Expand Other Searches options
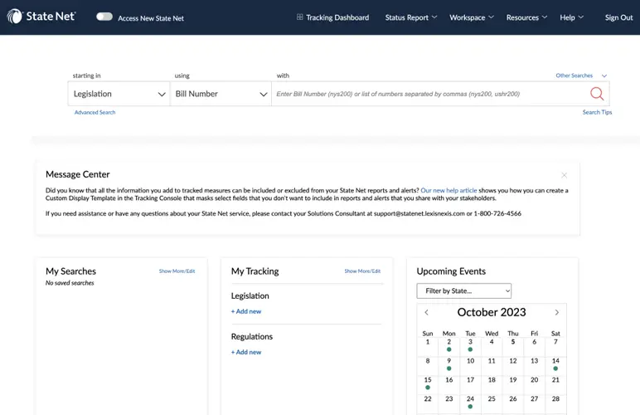This screenshot has width=640, height=415. [580, 76]
